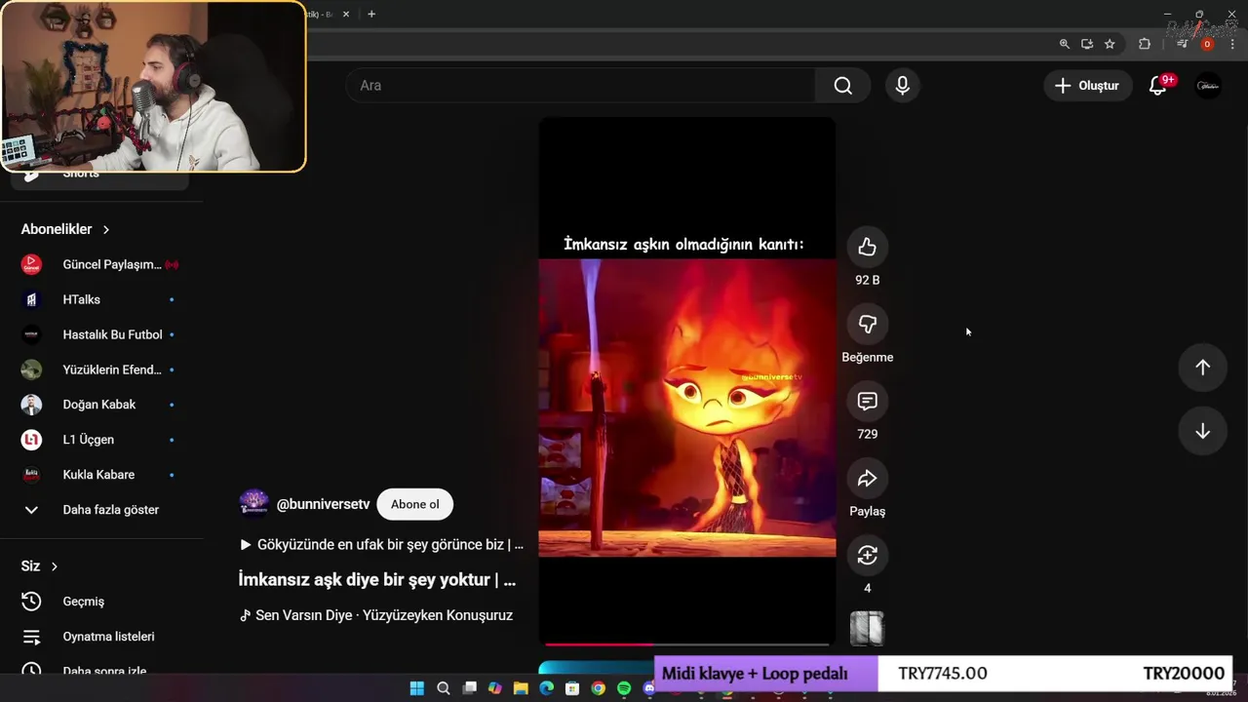Open Doğan Kabak subscription channel
This screenshot has width=1248, height=702.
coord(100,405)
